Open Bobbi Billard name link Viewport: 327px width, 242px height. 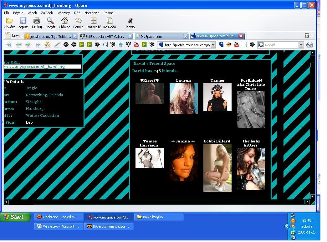(x=217, y=141)
